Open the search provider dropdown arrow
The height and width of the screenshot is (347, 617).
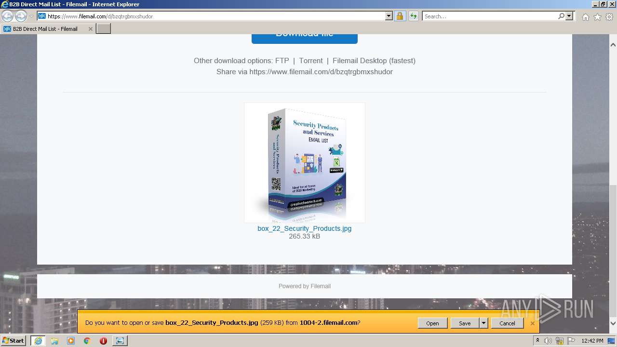click(569, 16)
